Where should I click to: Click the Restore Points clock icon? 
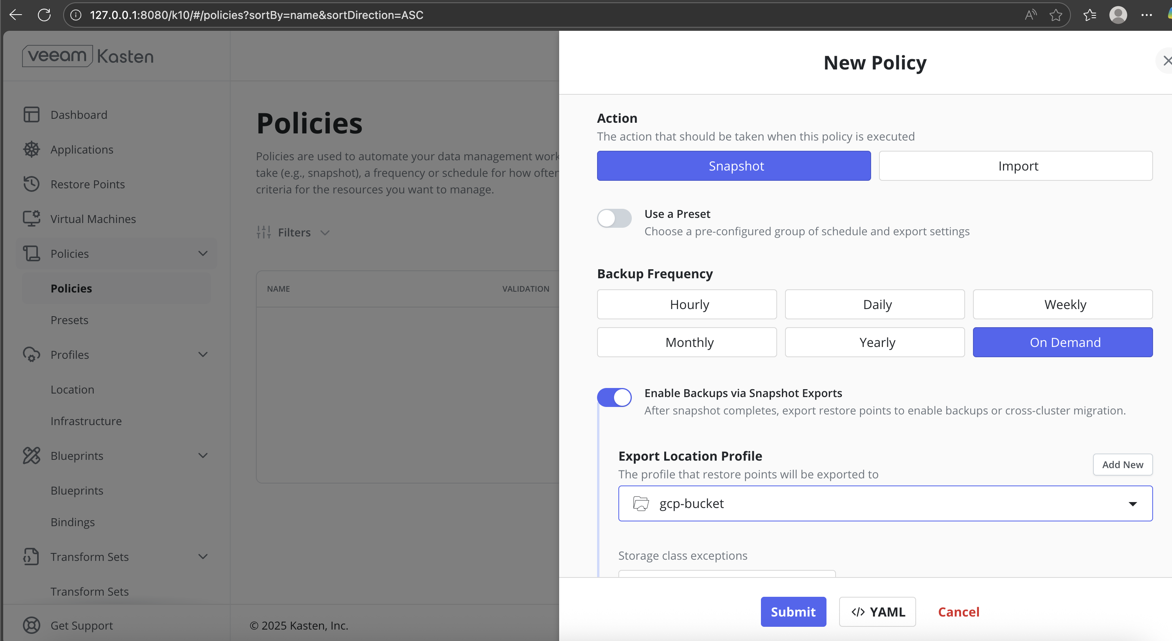(31, 184)
